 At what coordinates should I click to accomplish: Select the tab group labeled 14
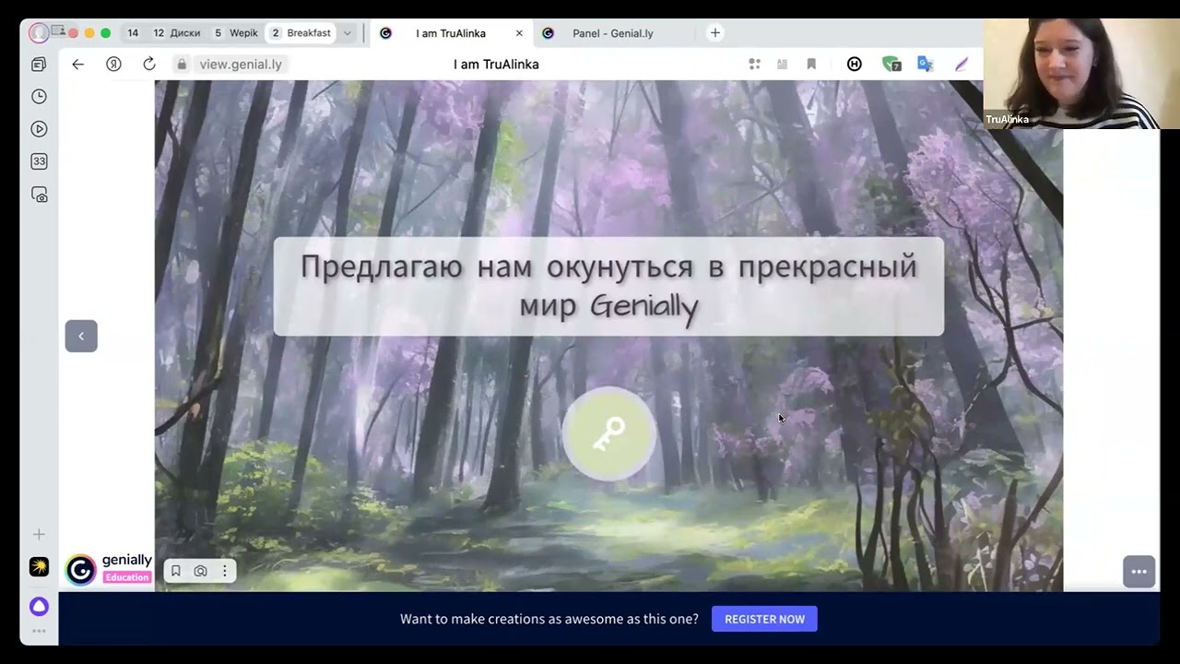pyautogui.click(x=133, y=33)
